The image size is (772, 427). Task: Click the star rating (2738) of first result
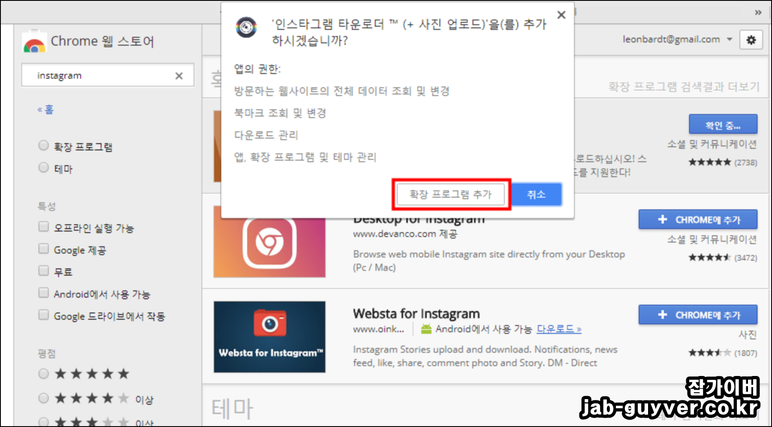point(723,162)
